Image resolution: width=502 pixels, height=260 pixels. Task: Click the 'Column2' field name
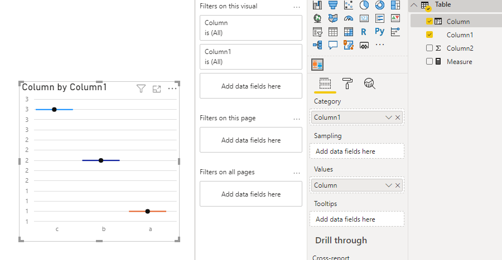pos(460,48)
